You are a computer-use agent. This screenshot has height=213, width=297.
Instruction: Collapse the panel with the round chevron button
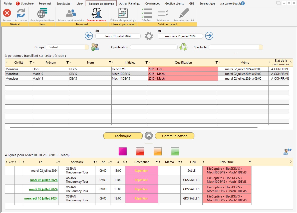pyautogui.click(x=149, y=136)
